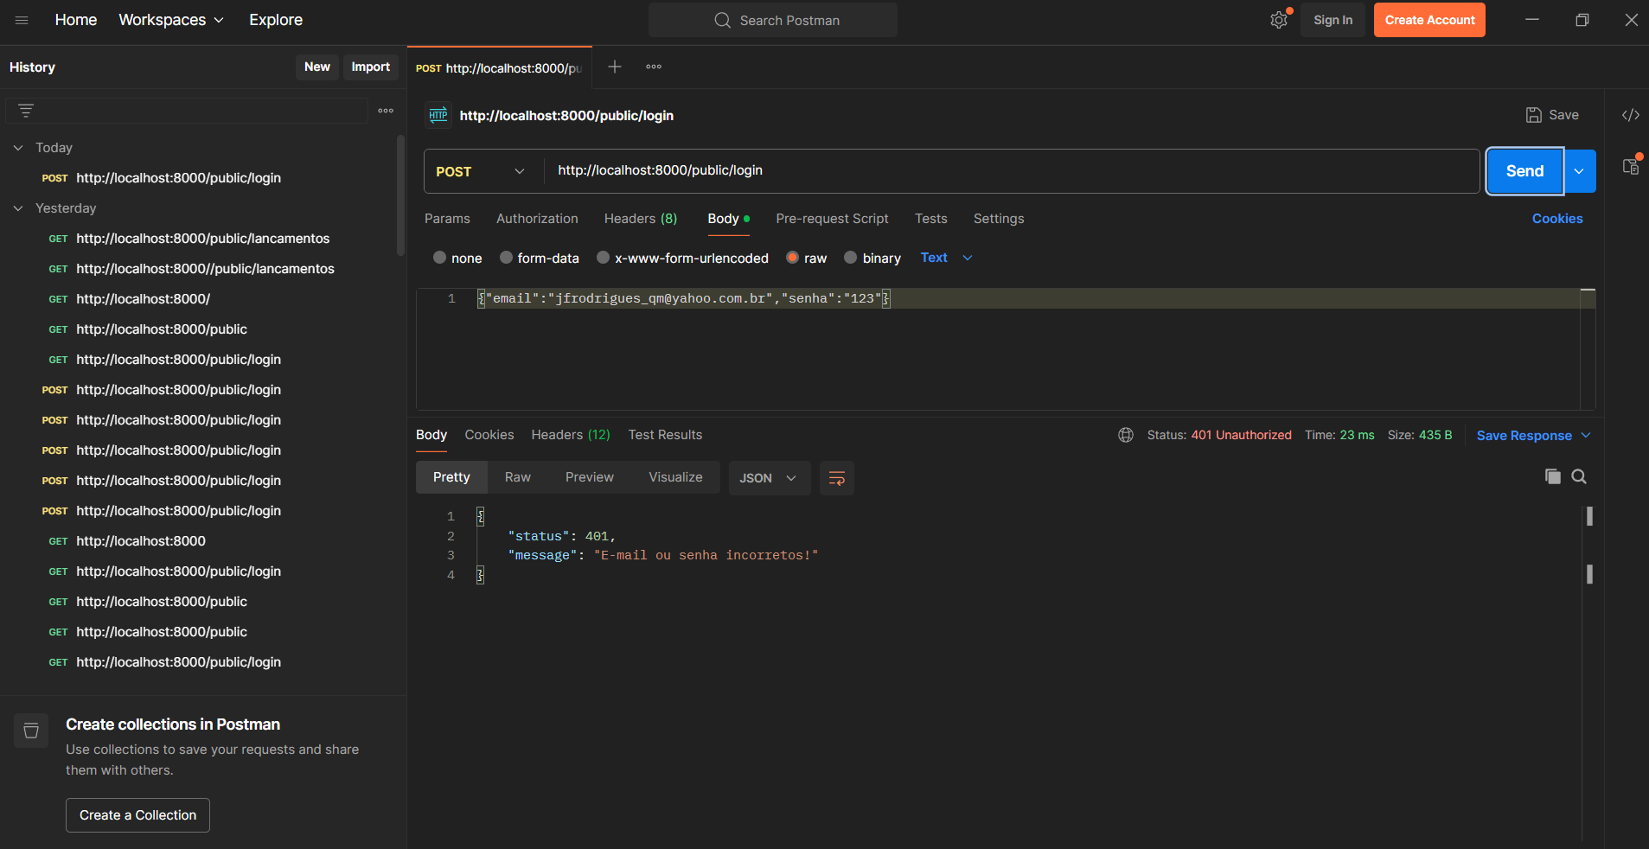Image resolution: width=1649 pixels, height=849 pixels.
Task: Open the history more-options ellipsis
Action: click(x=386, y=111)
